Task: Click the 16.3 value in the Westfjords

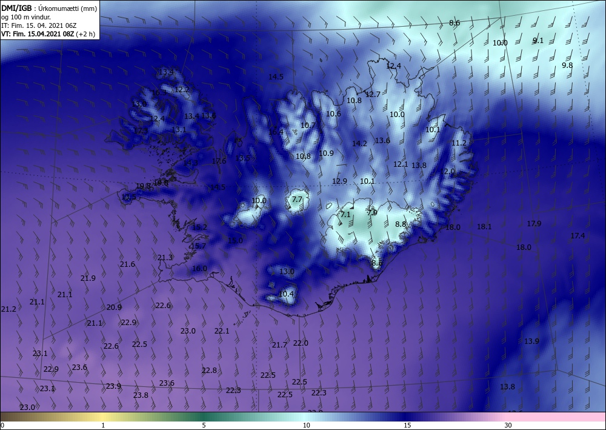Action: (x=159, y=92)
